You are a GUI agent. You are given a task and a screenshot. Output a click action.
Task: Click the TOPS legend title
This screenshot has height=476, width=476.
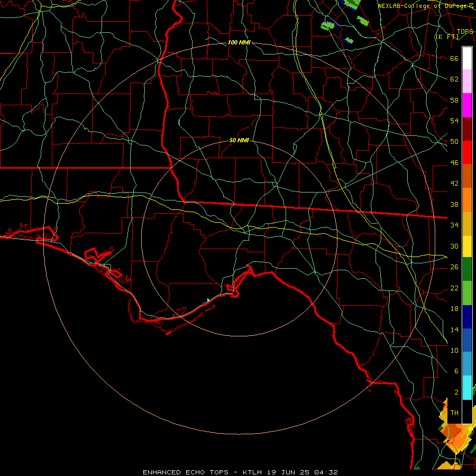point(465,32)
